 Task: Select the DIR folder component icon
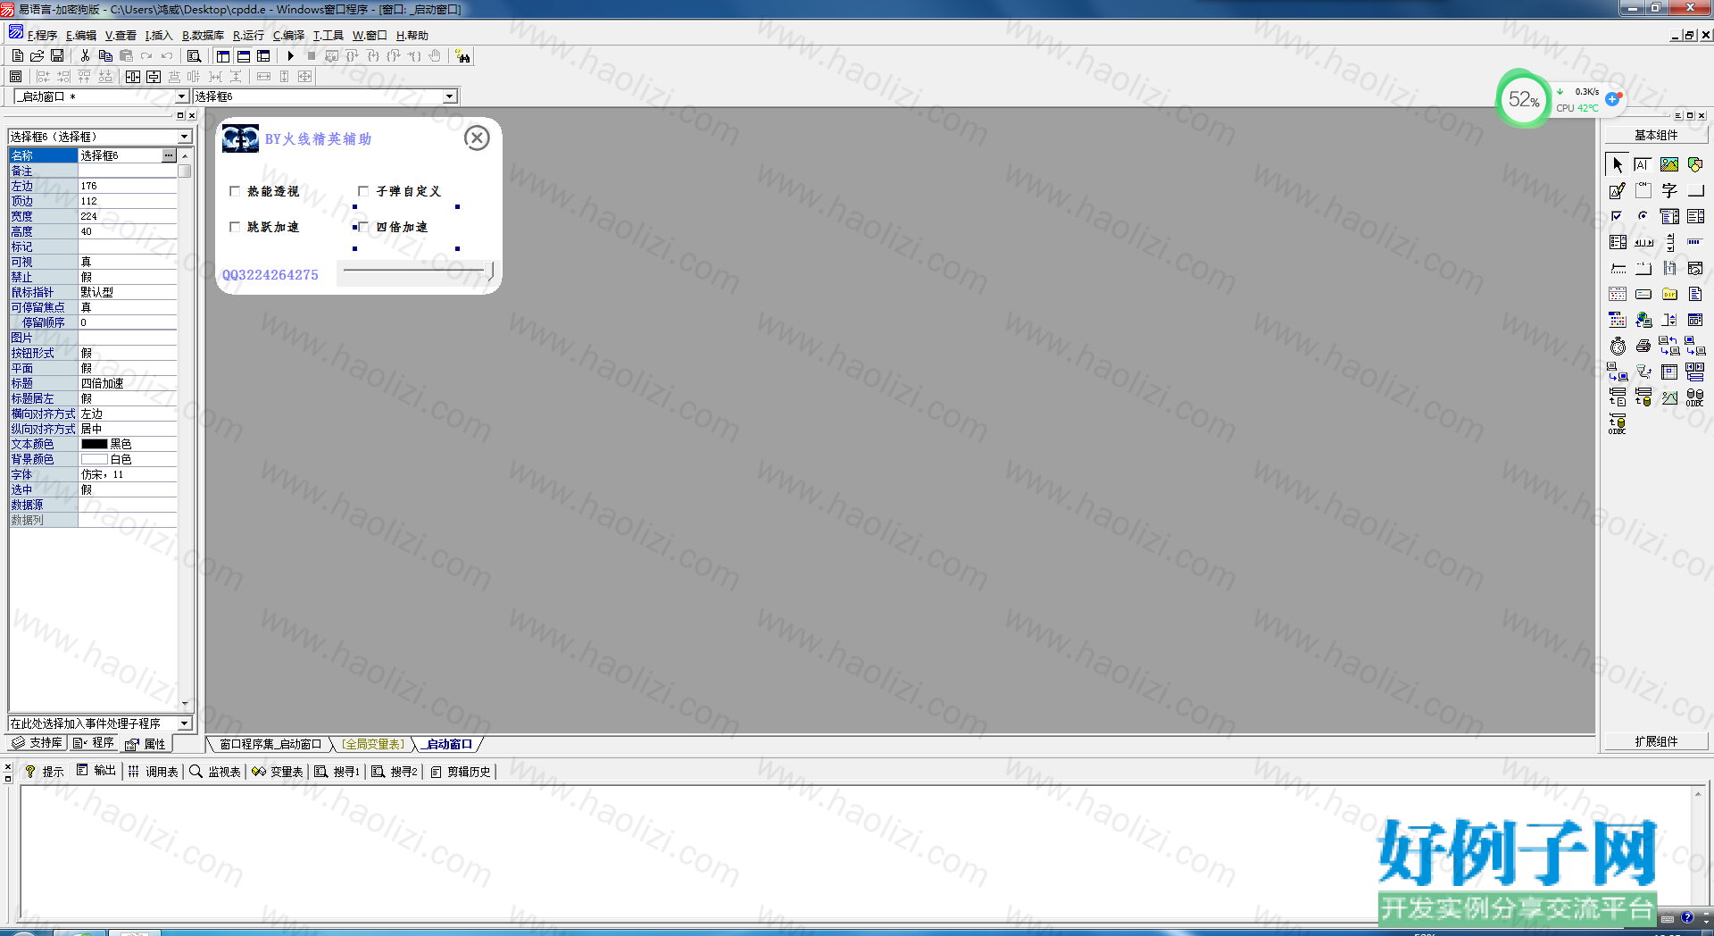coord(1669,294)
